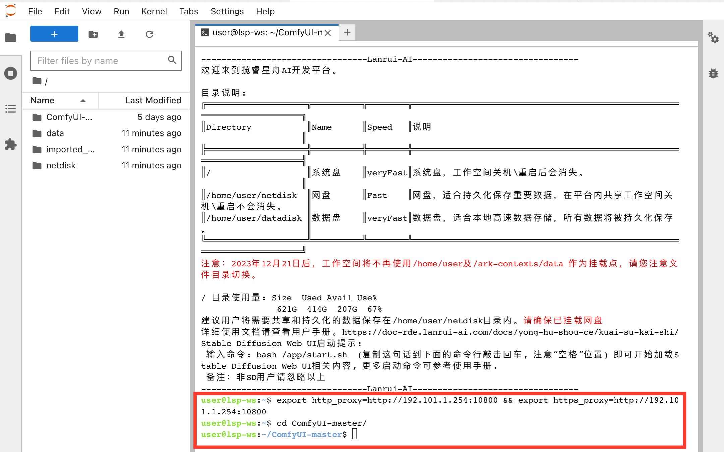Click the blue New Launcher button
The height and width of the screenshot is (452, 724).
(54, 34)
